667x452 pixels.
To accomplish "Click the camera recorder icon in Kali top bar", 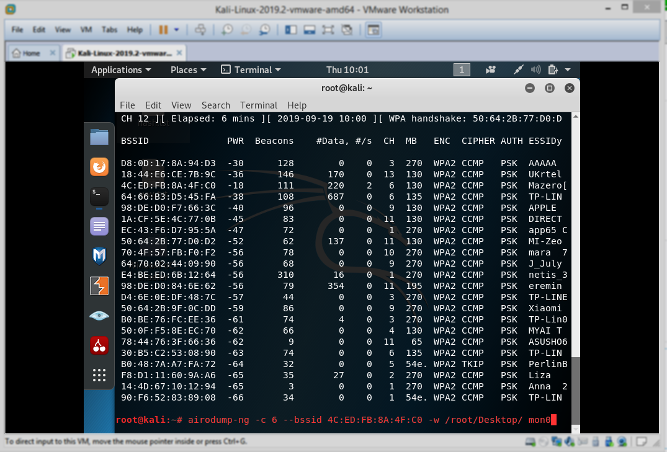I will pos(490,69).
